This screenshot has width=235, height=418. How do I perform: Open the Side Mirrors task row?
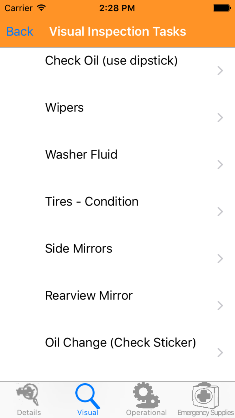click(x=79, y=248)
